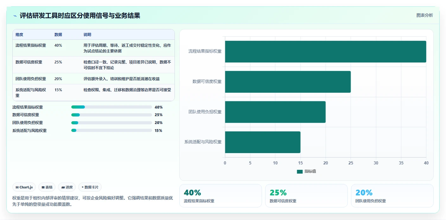Open the 25% 数据可信度权重 data card
Viewport: 446px width, 220px height.
click(x=306, y=196)
